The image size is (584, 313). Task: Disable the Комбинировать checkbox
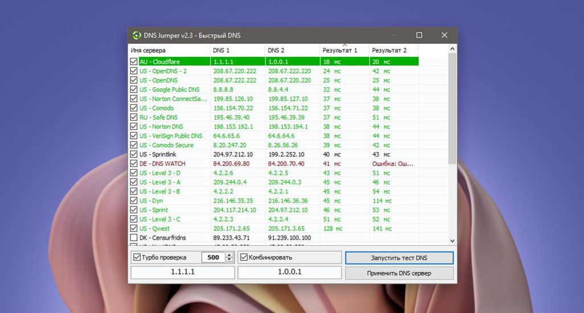[x=244, y=257]
